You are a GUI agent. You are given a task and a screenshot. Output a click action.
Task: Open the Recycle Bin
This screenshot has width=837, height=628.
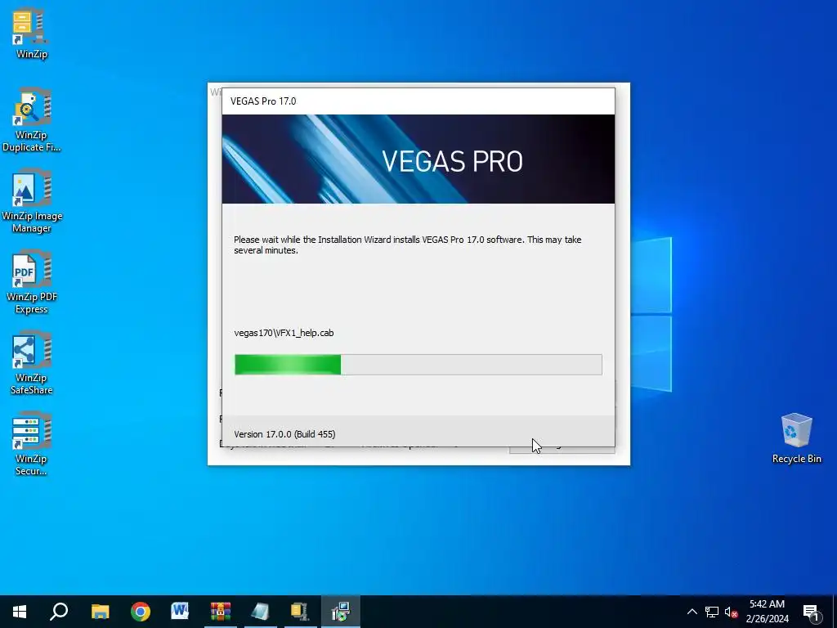pyautogui.click(x=796, y=438)
